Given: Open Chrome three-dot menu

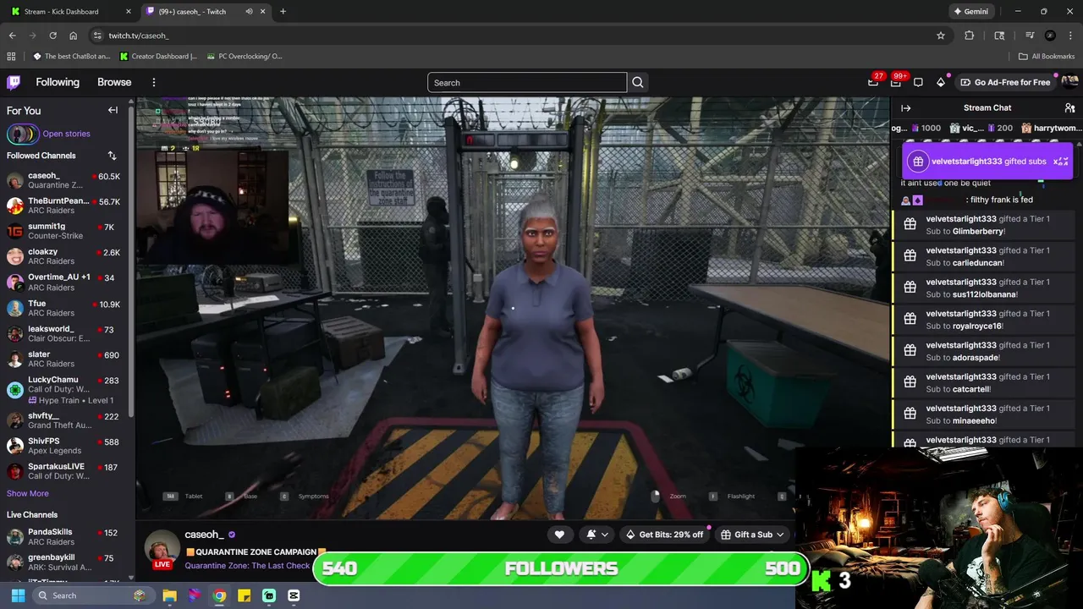Looking at the screenshot, I should 1070,36.
